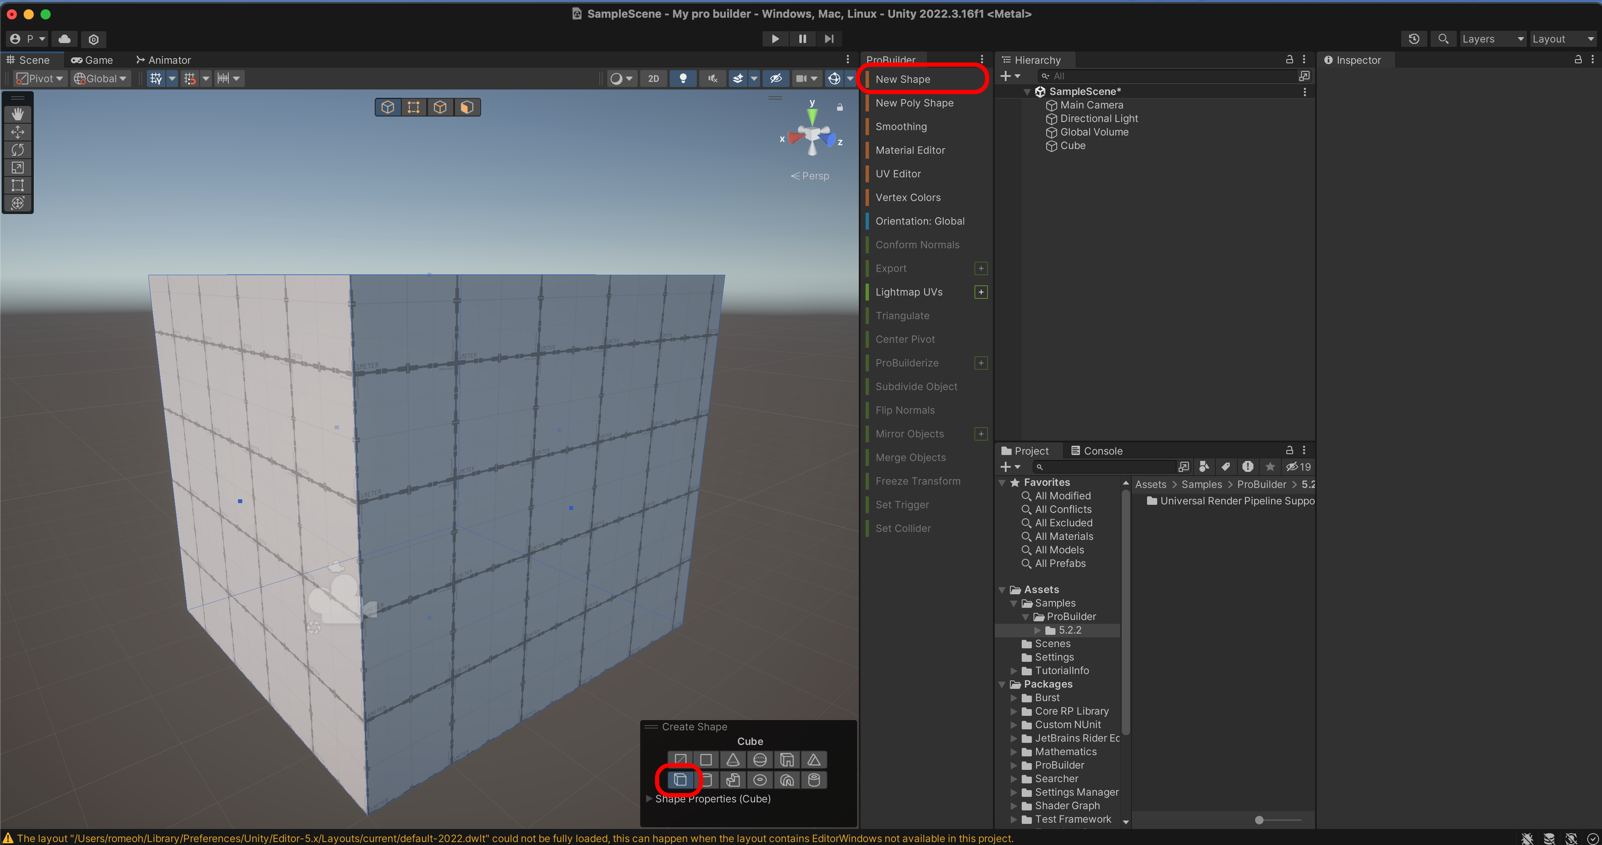Viewport: 1602px width, 845px height.
Task: Choose the Stairs shape in Create Shape
Action: pyautogui.click(x=733, y=780)
